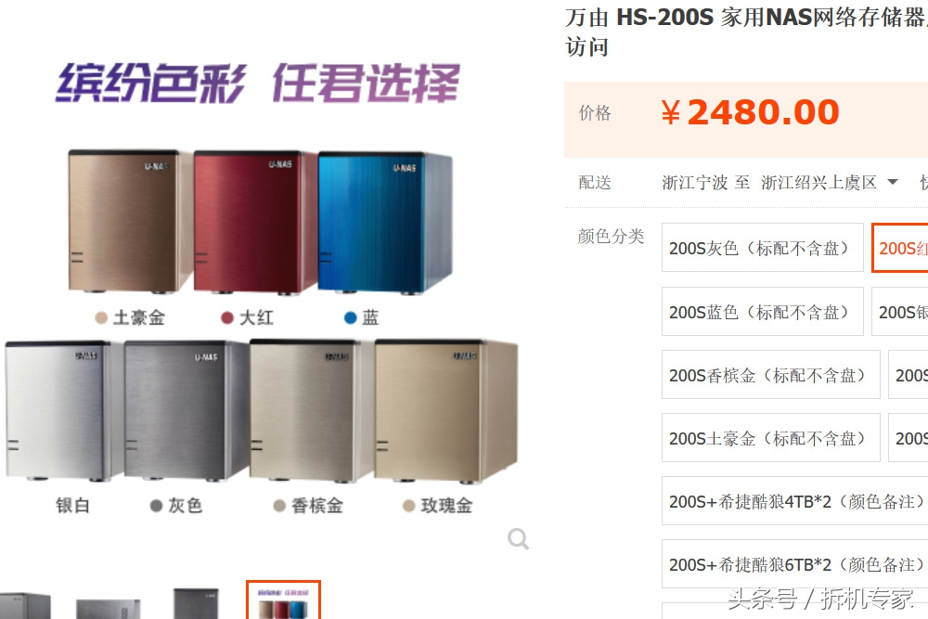This screenshot has width=928, height=619.
Task: Click the blue 蓝 color dot
Action: coord(351,317)
